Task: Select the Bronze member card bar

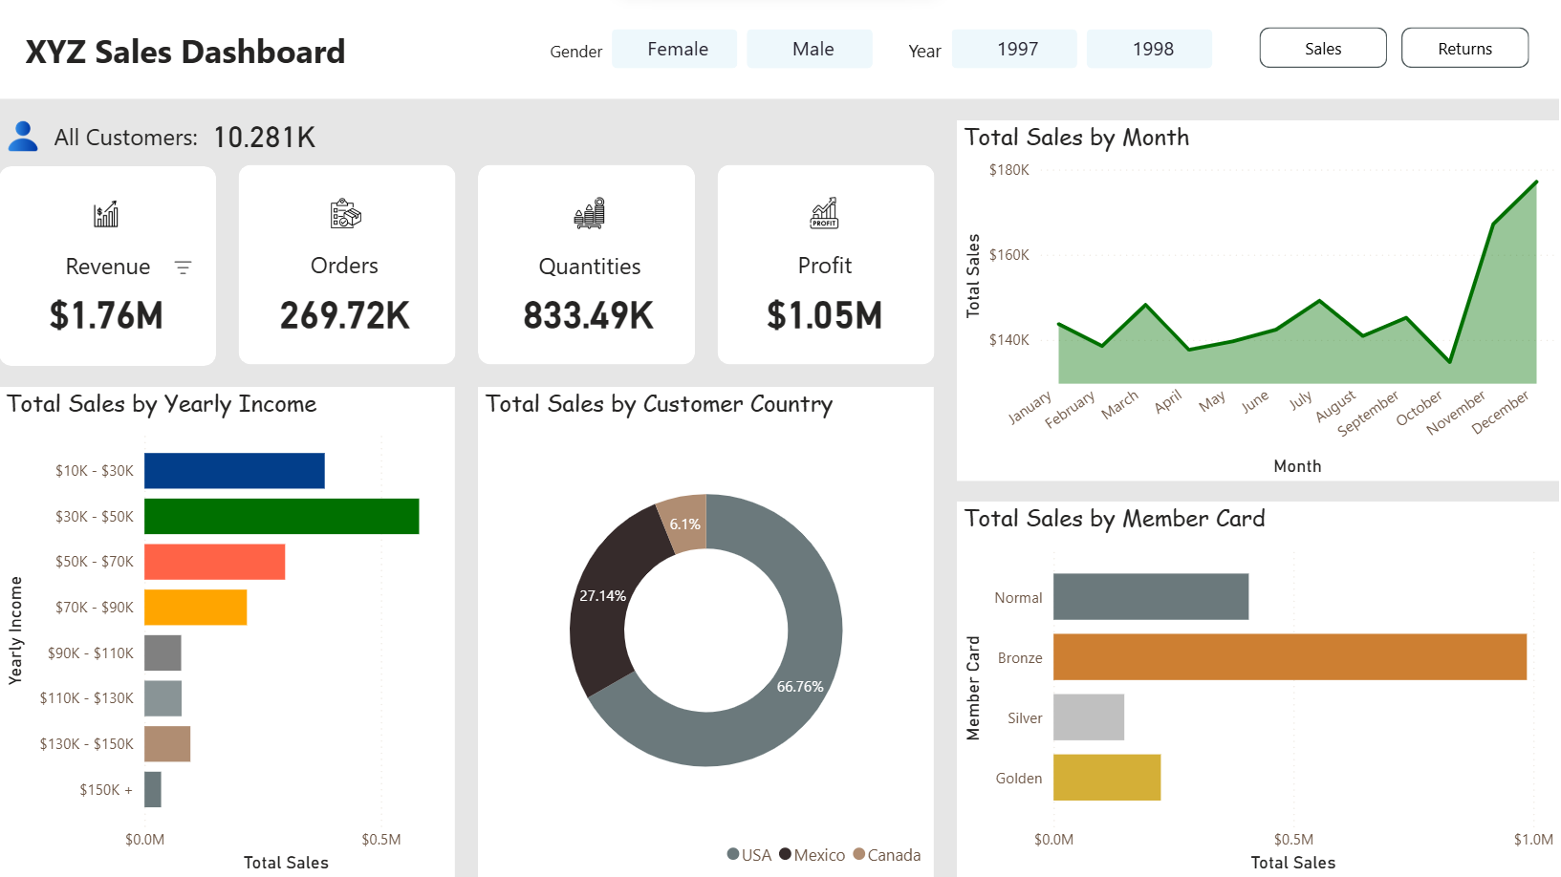Action: coord(1290,657)
